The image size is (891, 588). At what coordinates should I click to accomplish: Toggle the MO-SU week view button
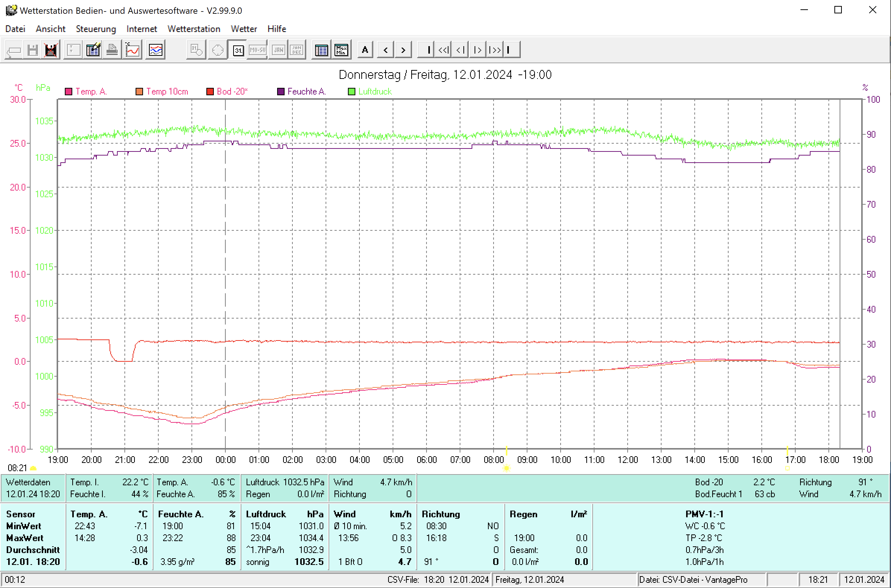pyautogui.click(x=258, y=50)
